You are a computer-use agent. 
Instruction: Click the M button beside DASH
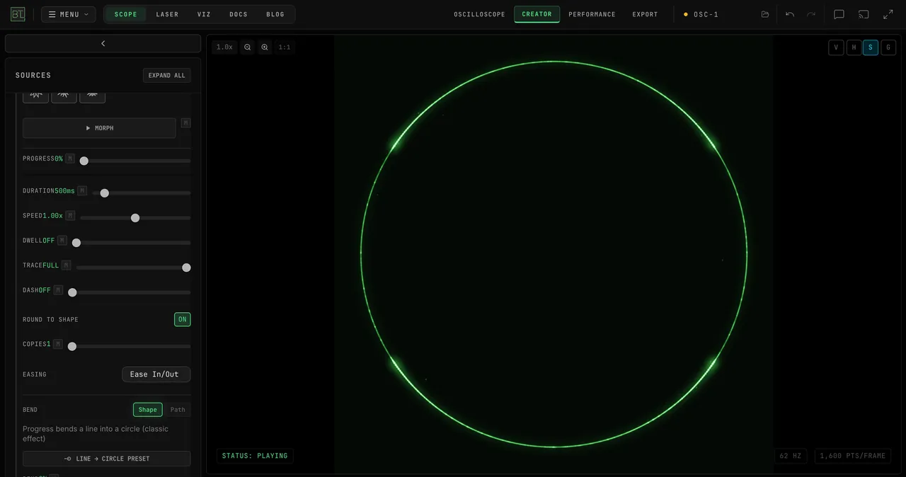(x=59, y=290)
